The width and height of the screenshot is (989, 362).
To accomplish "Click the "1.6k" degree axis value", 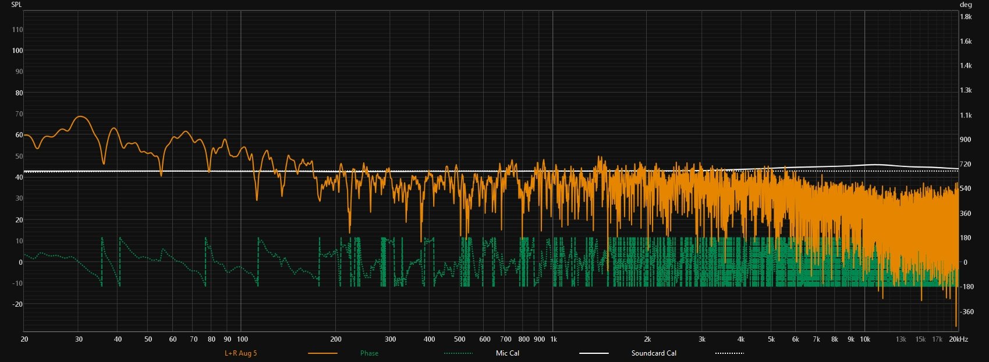I will [x=966, y=41].
